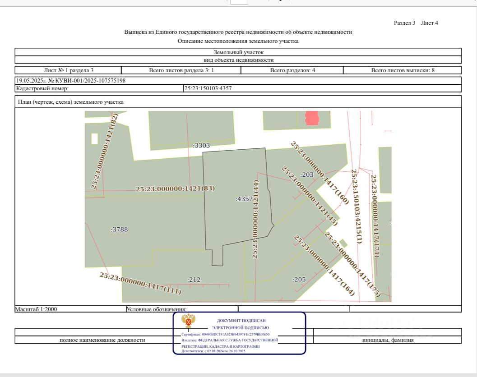477x377 pixels.
Task: Click 'План (чертеж, схема) земельного участка' heading
Action: click(x=71, y=102)
